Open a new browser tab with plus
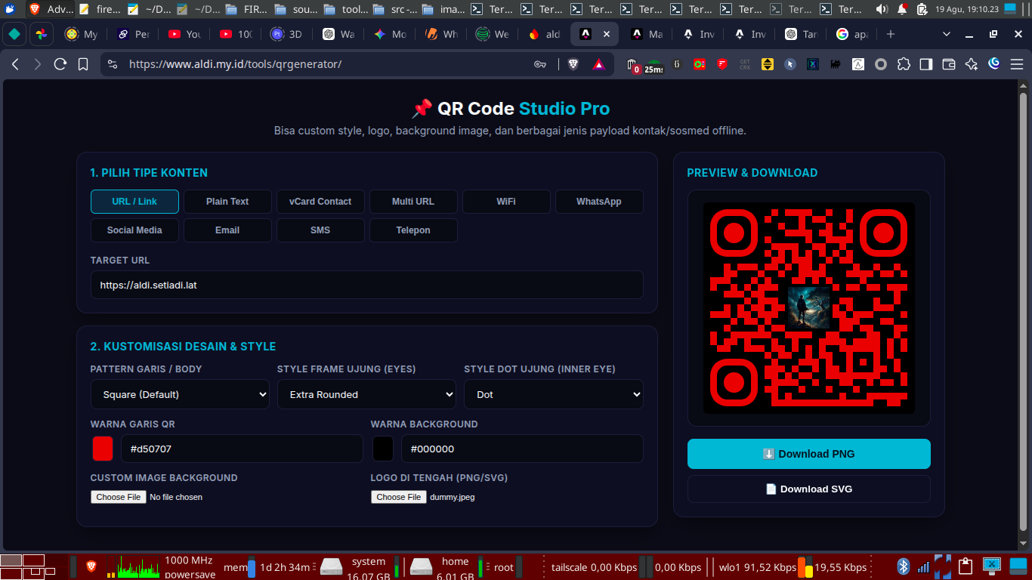This screenshot has height=580, width=1032. coord(891,34)
